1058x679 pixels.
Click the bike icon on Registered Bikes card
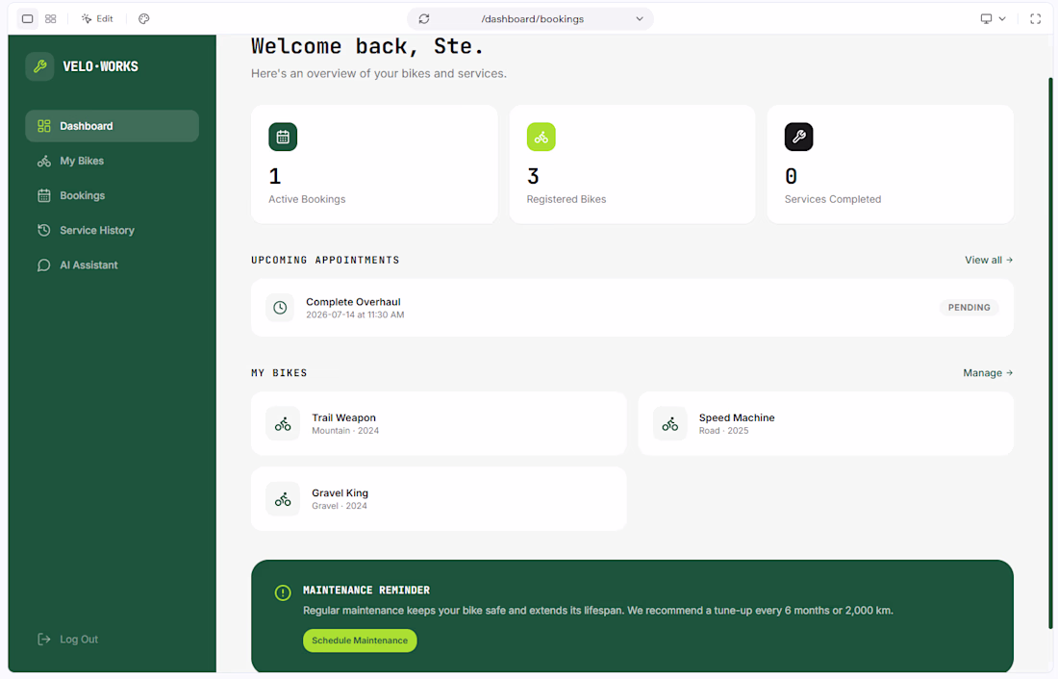coord(542,137)
